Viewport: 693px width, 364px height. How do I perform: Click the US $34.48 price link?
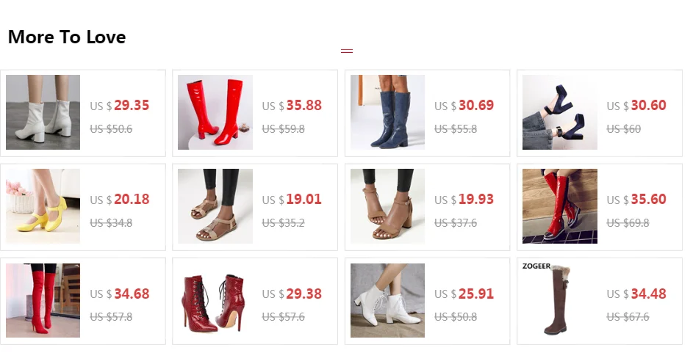[636, 294]
